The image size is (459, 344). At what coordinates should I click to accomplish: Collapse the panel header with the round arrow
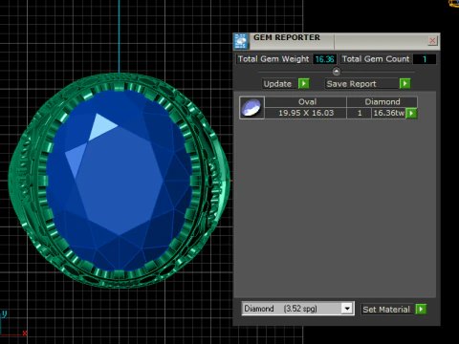point(337,72)
